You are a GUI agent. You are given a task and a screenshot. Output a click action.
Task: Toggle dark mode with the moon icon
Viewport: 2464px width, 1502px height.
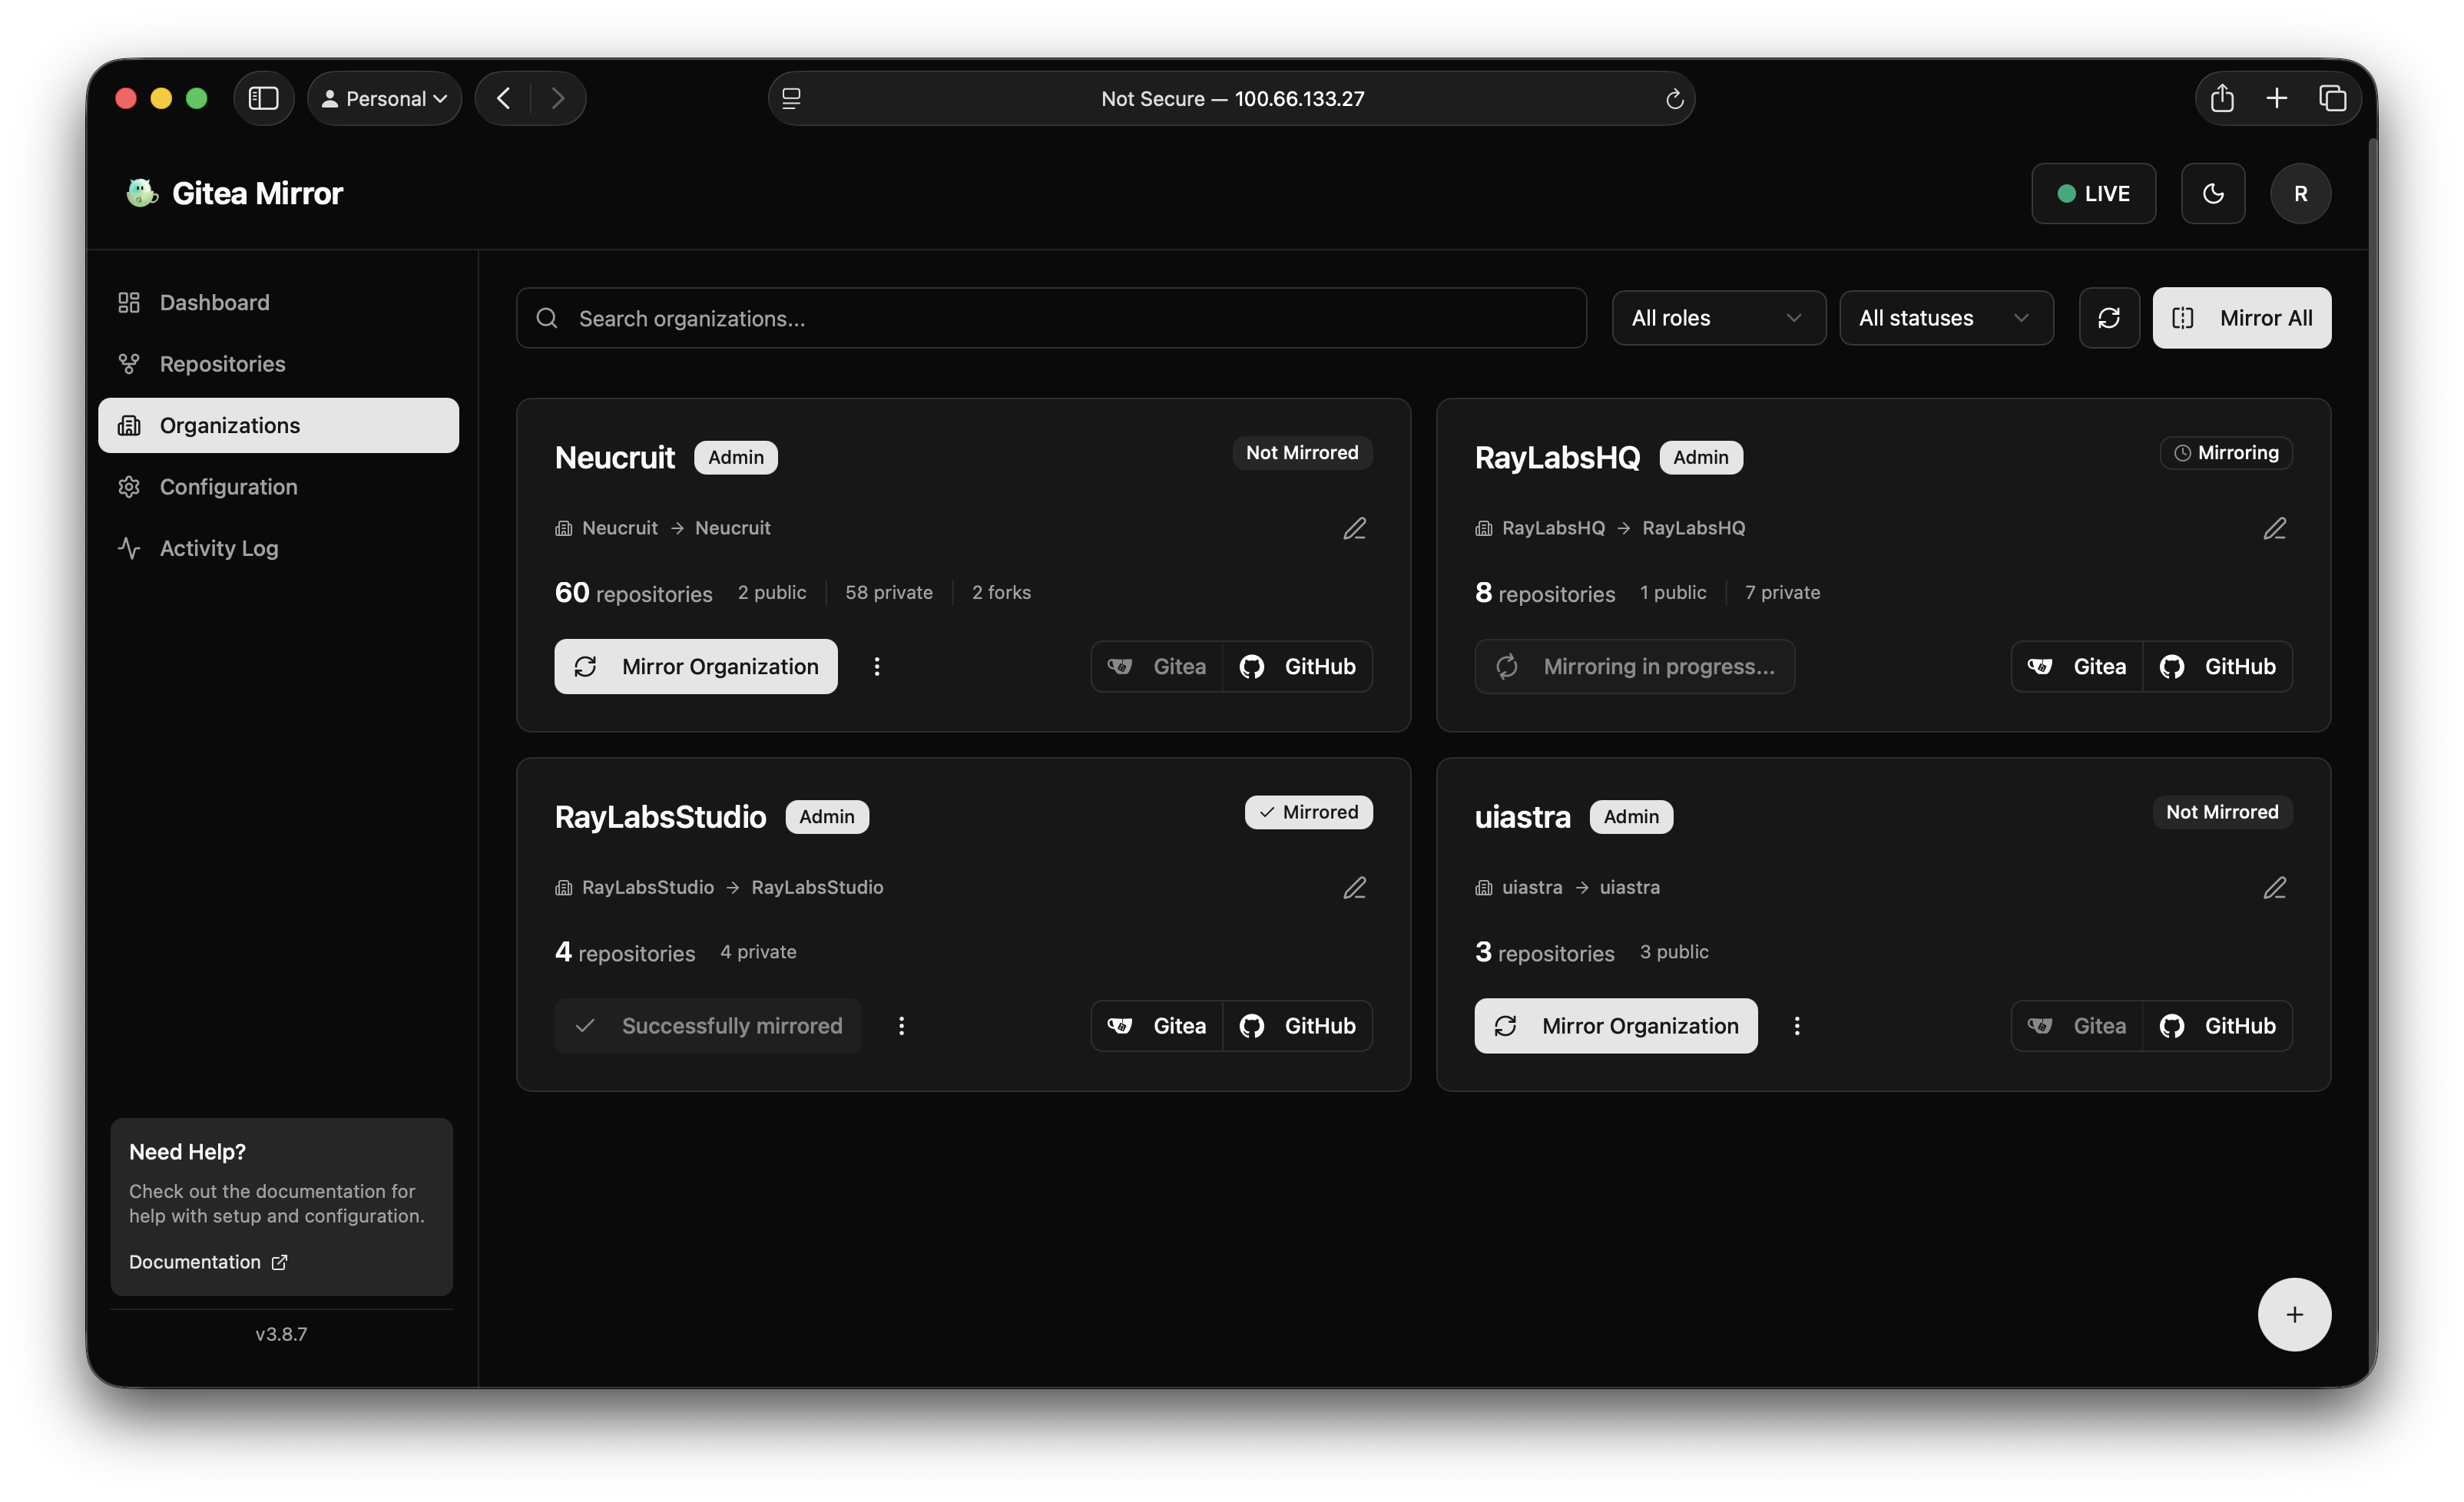[2212, 193]
